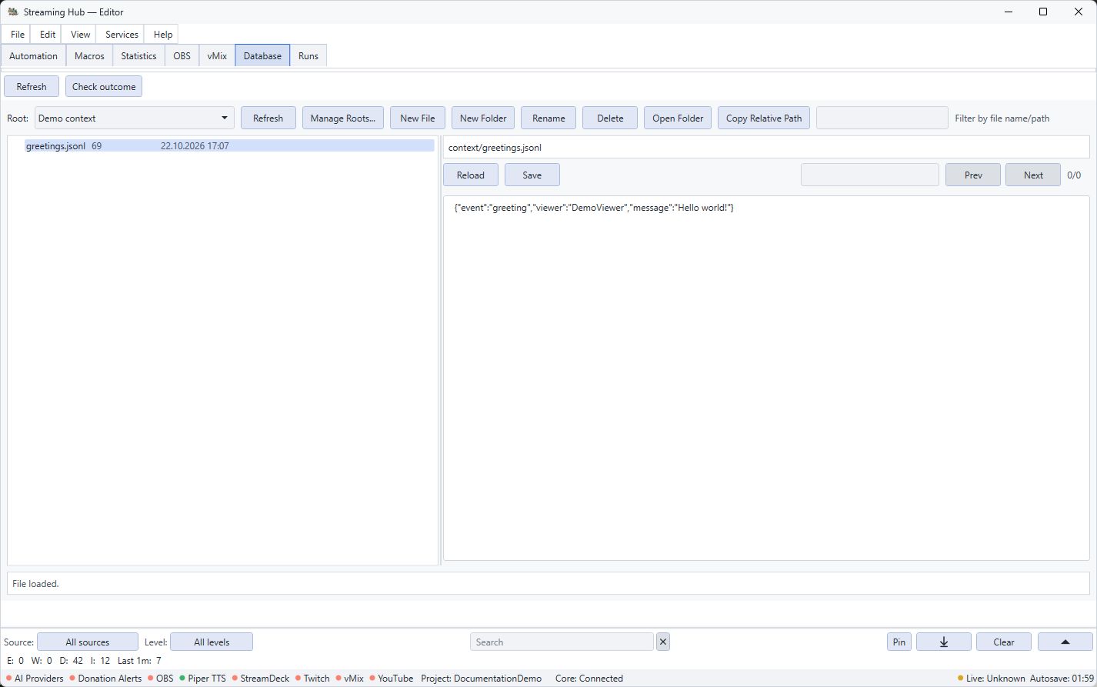Save the greetings.jsonl file
The image size is (1097, 687).
pos(532,175)
